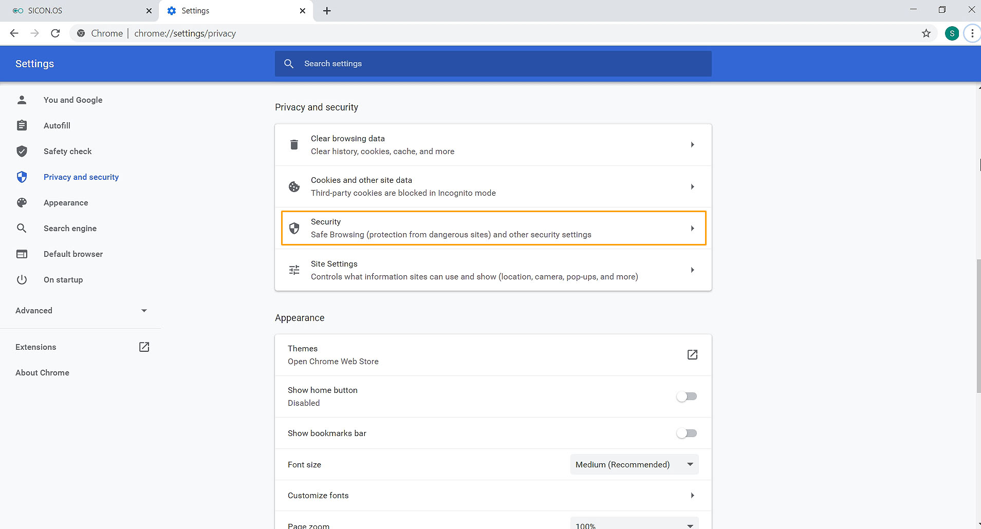The image size is (981, 529).
Task: Open the Font size dropdown
Action: (634, 464)
